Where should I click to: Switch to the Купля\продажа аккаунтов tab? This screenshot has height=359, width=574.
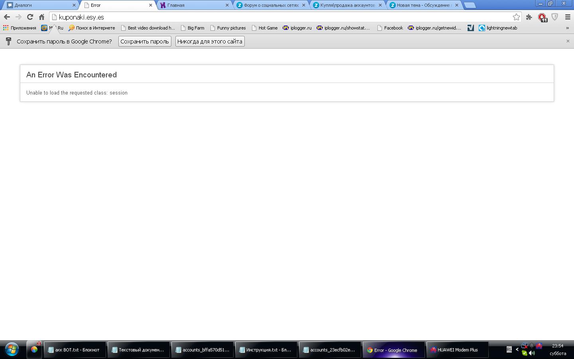pyautogui.click(x=348, y=5)
